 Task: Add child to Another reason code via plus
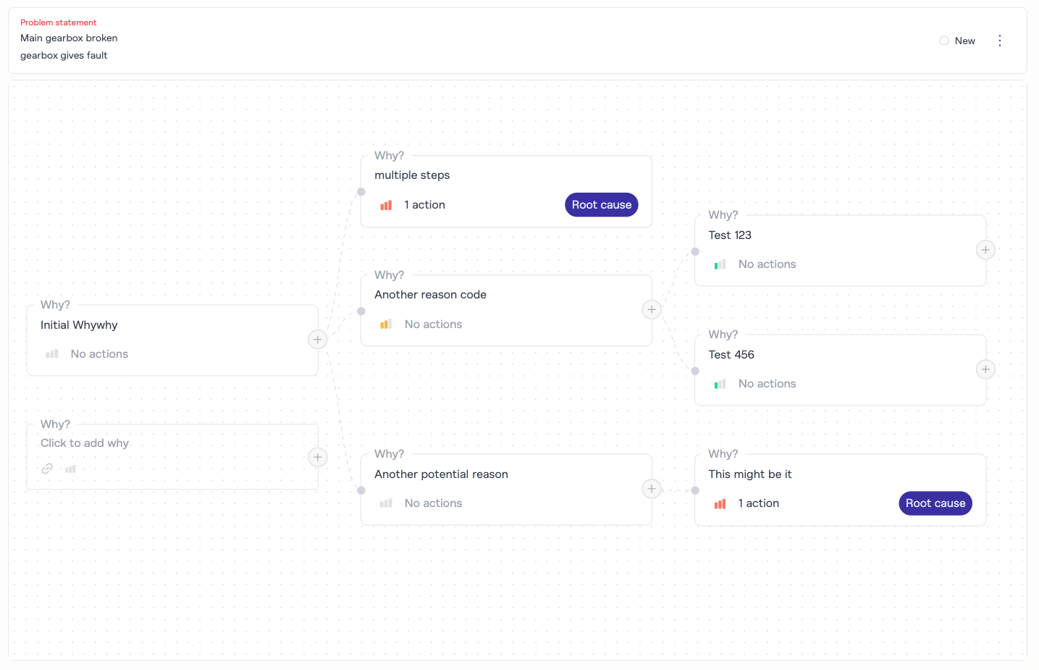[652, 310]
